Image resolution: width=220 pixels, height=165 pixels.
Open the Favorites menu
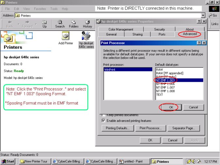point(40,9)
